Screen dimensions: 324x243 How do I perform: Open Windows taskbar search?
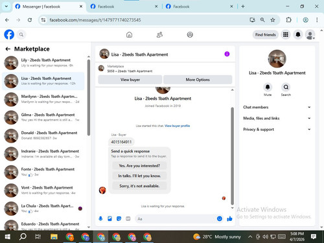[23, 237]
